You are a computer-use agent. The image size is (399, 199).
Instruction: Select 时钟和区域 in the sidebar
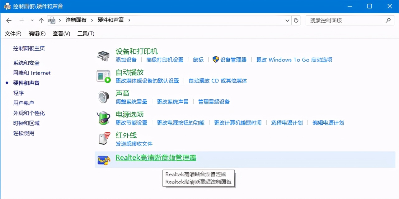point(26,123)
